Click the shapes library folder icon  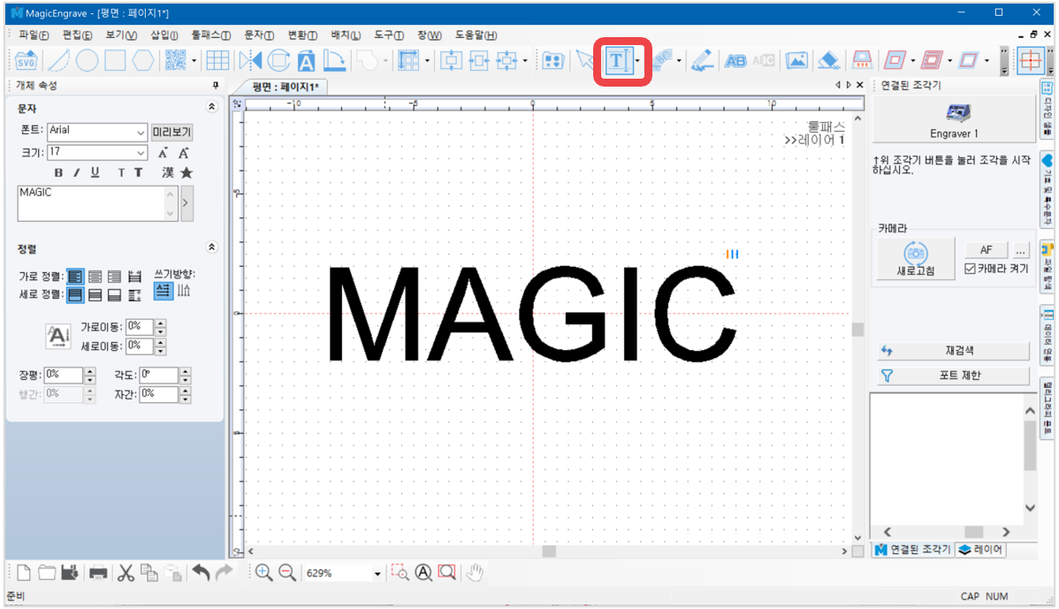552,61
